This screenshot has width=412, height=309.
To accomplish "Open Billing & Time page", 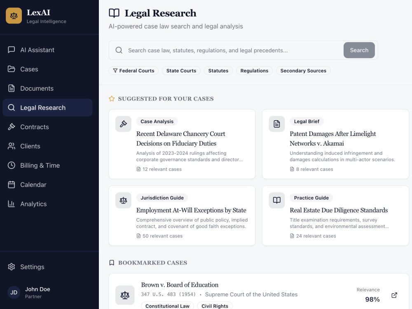I will pyautogui.click(x=47, y=165).
